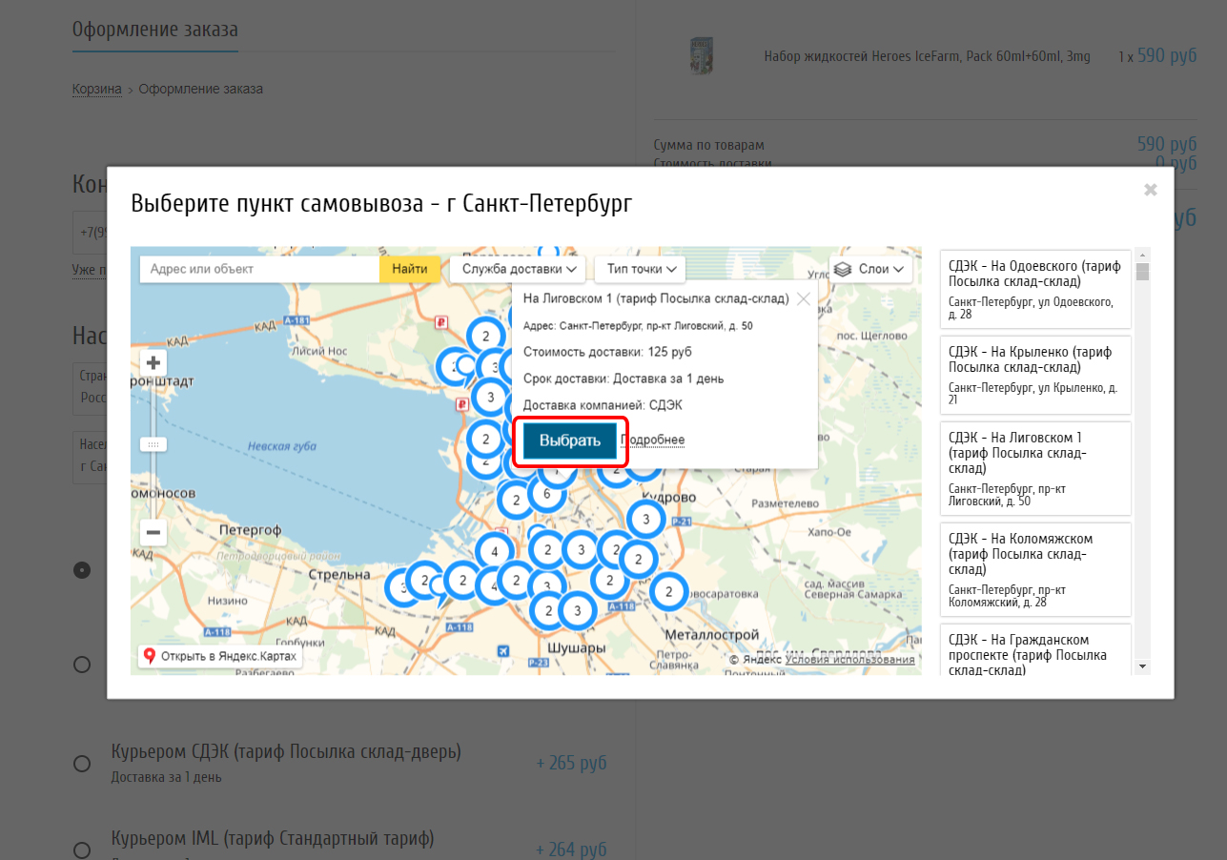1227x860 pixels.
Task: Click the cluster marker 2 beside Новосаратовка
Action: pyautogui.click(x=669, y=592)
